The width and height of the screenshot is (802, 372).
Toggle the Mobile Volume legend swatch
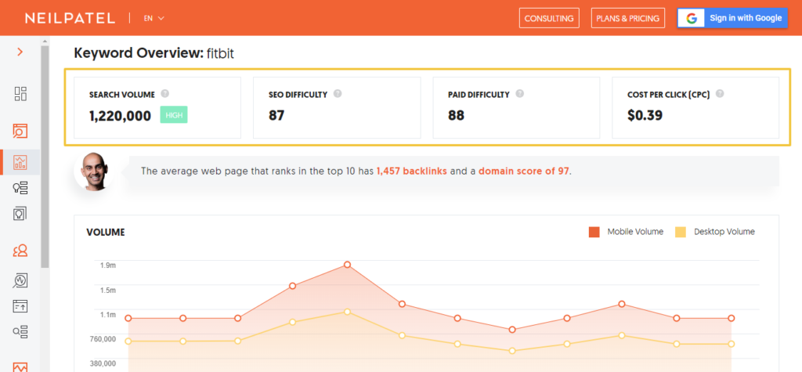(594, 232)
